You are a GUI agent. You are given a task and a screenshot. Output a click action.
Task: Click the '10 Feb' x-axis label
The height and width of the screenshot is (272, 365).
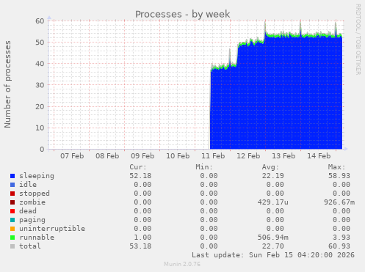pos(178,156)
